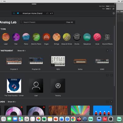Open Photos in the Dock

coord(38,119)
